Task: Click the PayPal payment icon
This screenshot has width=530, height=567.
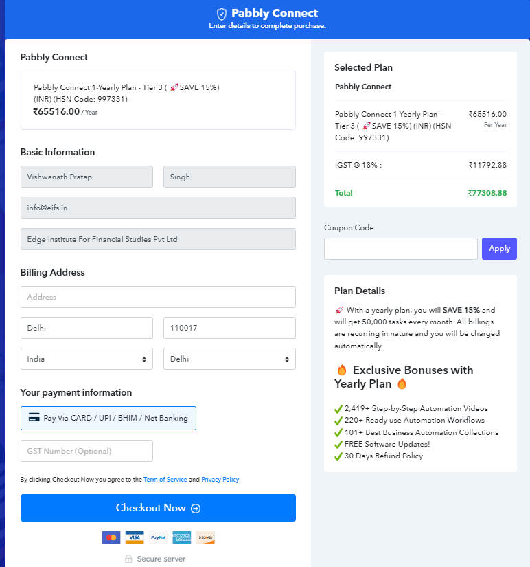Action: [x=158, y=537]
